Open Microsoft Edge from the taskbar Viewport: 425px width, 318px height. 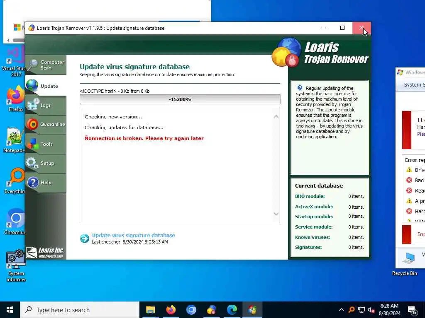click(232, 310)
